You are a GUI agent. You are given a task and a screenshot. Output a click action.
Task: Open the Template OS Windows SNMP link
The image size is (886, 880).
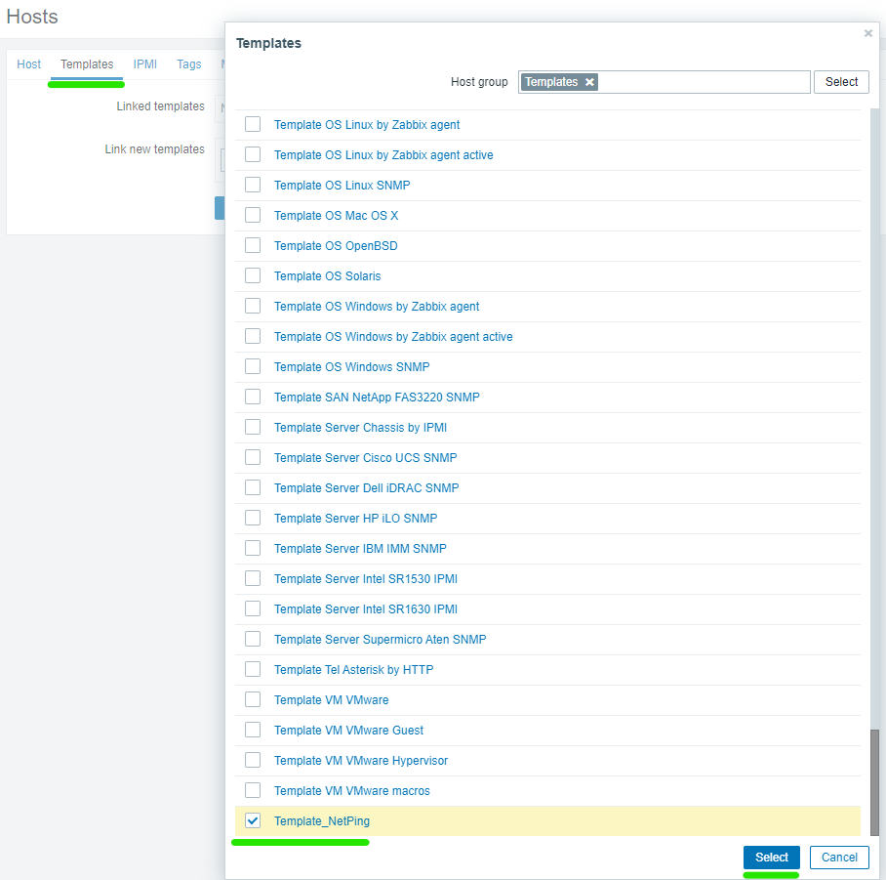coord(351,367)
